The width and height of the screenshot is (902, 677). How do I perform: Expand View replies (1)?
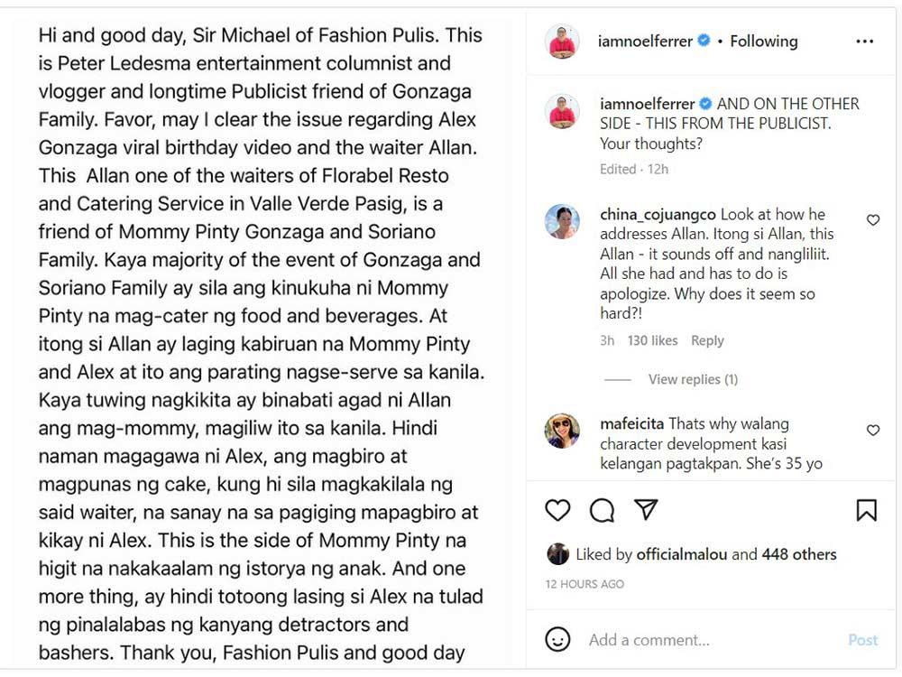click(693, 380)
